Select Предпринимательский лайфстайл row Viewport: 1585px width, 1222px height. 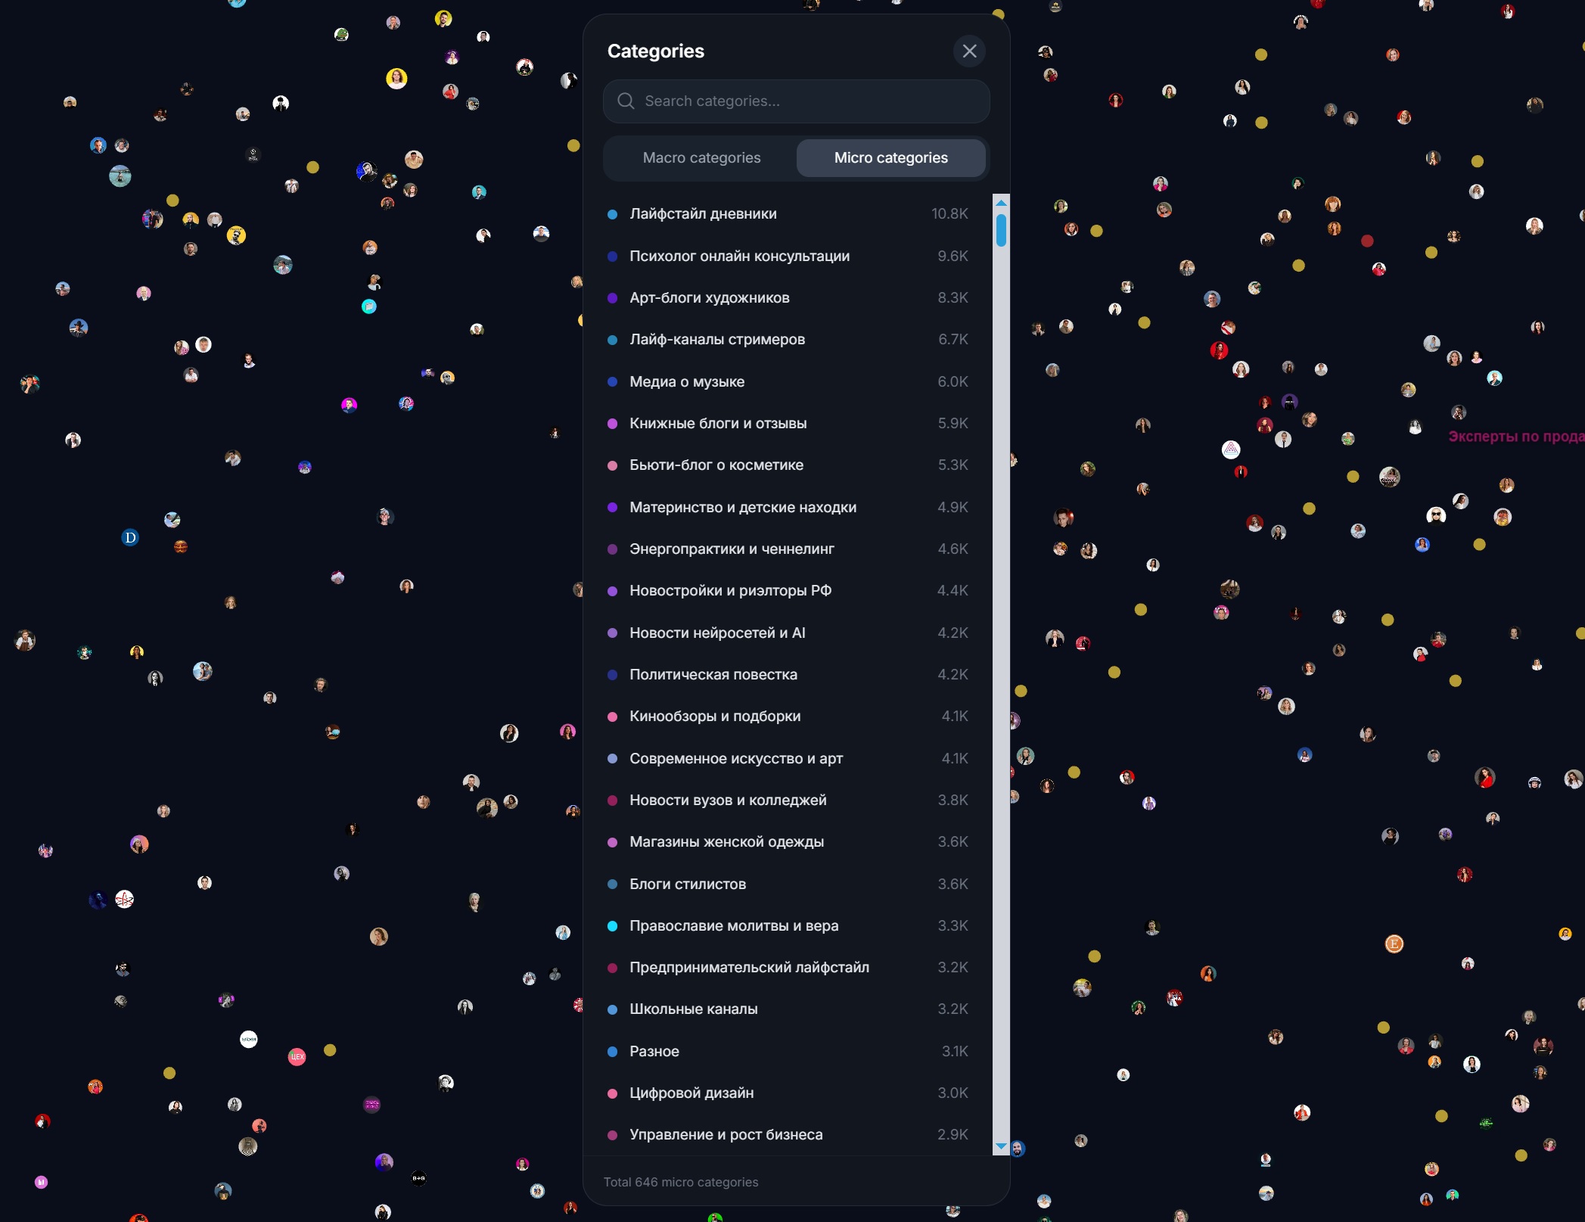tap(788, 968)
